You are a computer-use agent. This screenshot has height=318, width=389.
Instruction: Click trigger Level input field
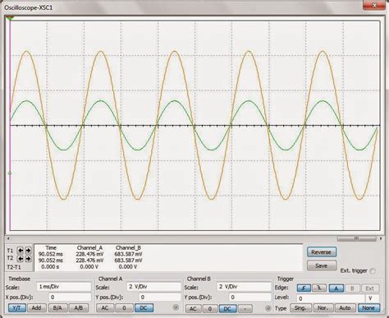[331, 298]
